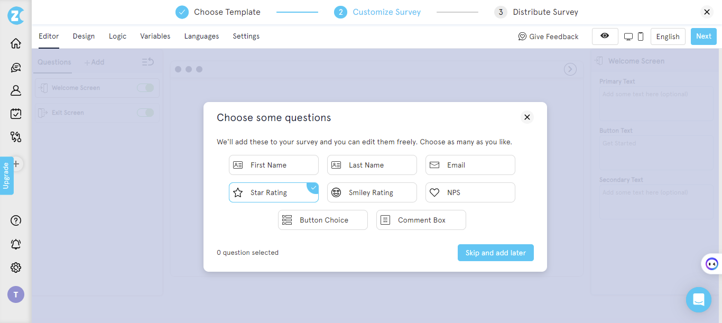Open the Give Feedback dialog
722x323 pixels.
click(x=548, y=36)
